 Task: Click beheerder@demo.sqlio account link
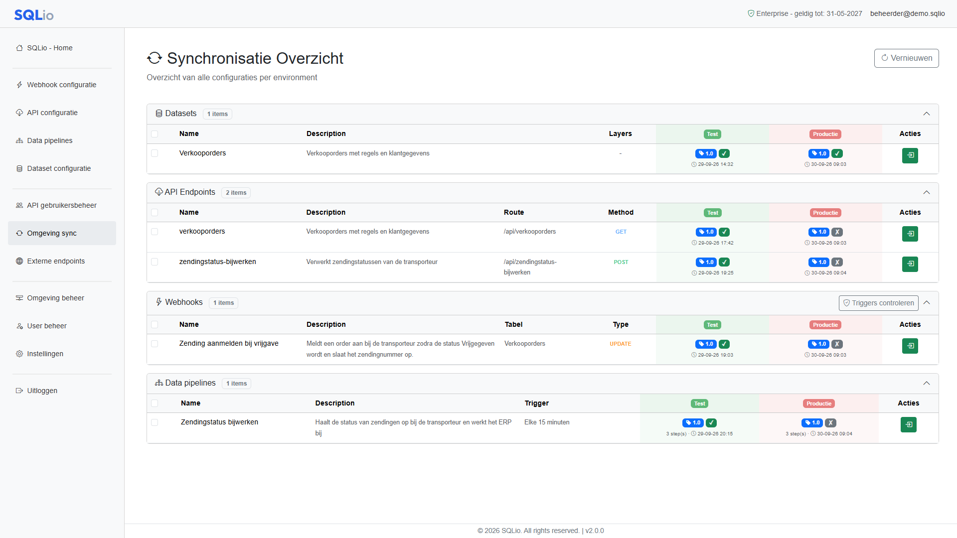907,13
